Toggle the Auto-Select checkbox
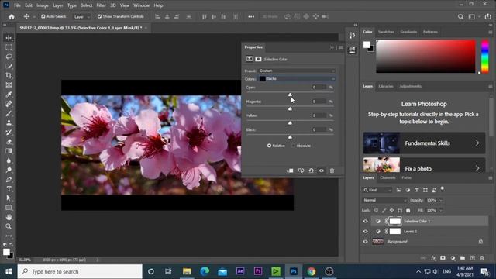 (x=43, y=16)
